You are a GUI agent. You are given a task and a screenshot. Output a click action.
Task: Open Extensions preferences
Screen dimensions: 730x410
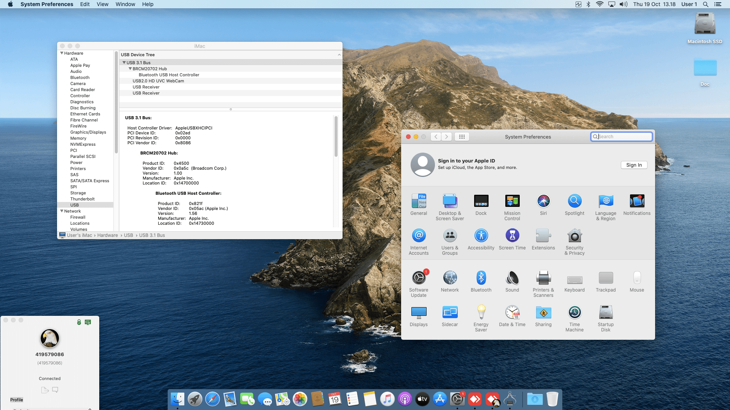(543, 239)
